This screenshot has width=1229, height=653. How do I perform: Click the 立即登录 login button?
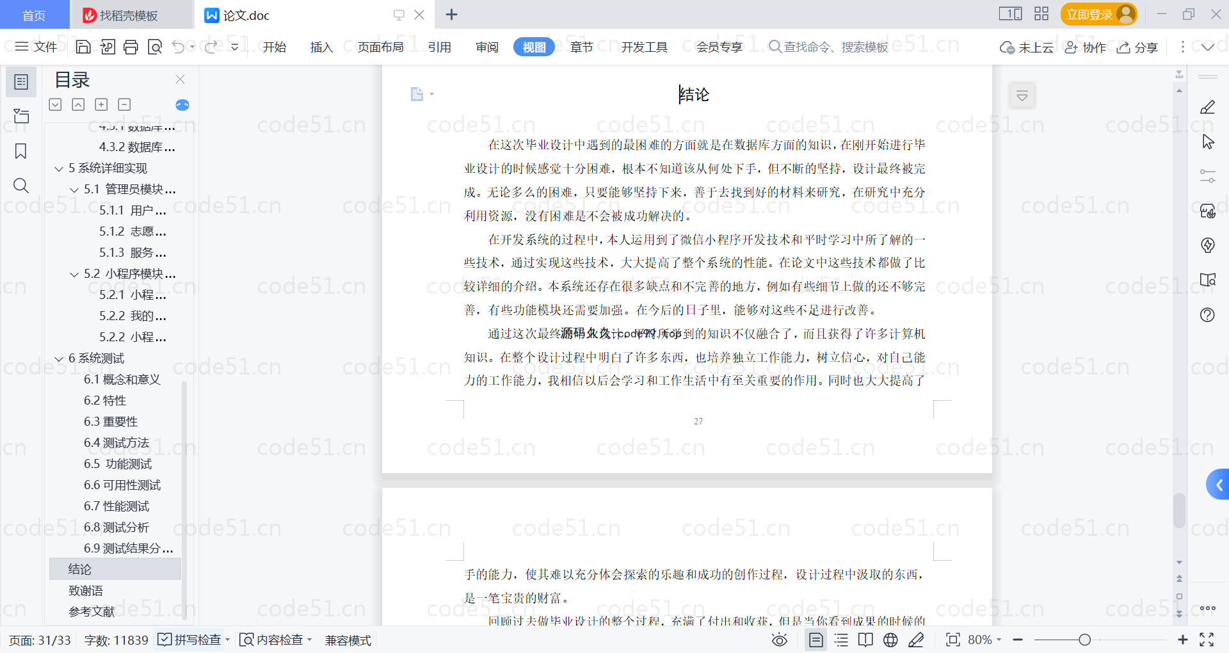1098,14
